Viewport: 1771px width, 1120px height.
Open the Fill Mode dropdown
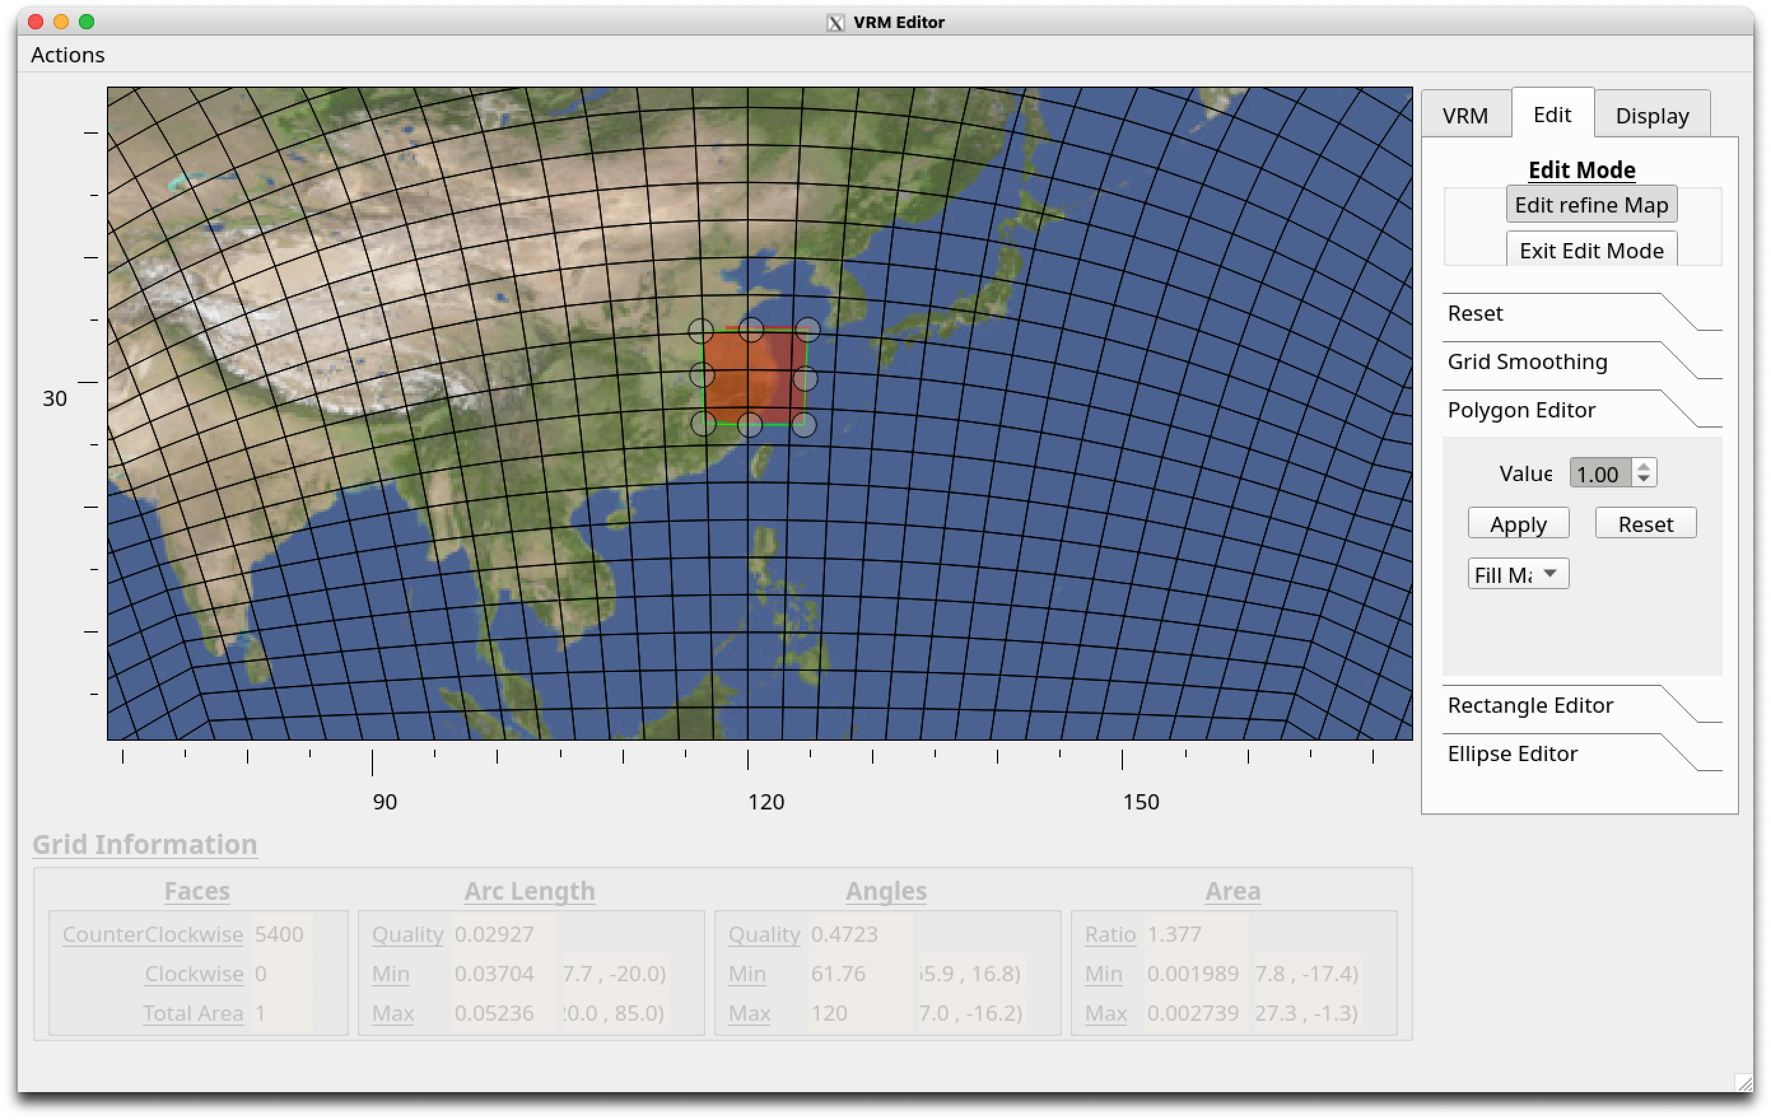[1518, 573]
